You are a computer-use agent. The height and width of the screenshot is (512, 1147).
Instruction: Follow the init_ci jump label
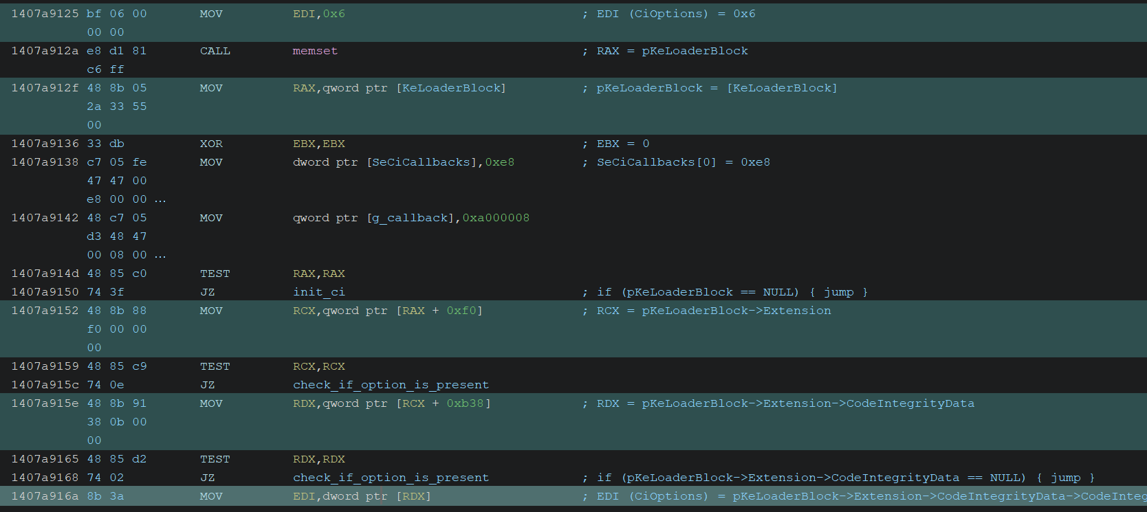coord(319,292)
